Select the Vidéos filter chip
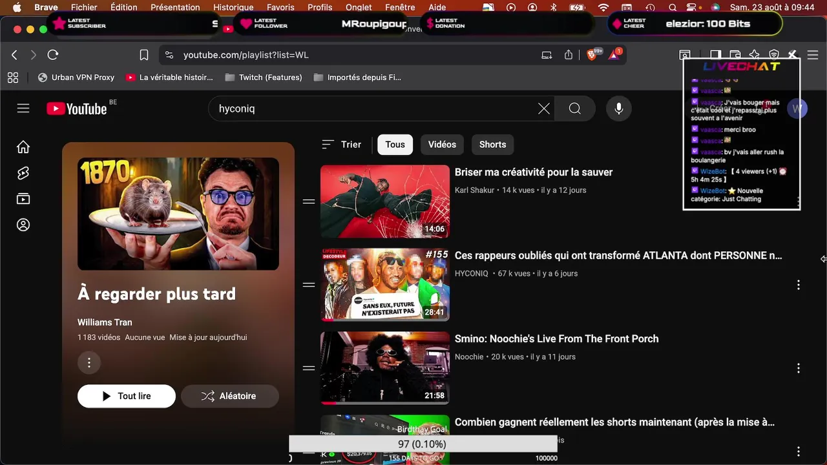 point(442,145)
